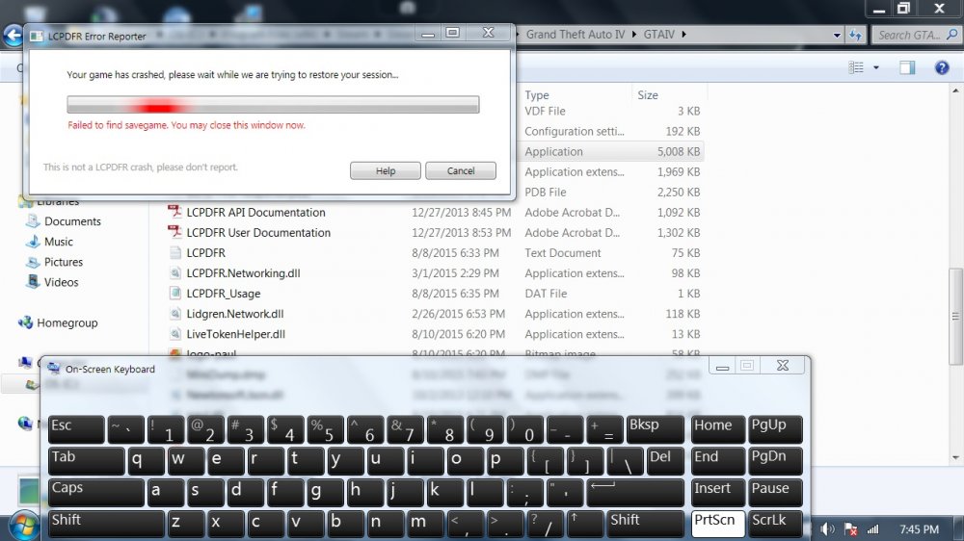Open the address bar history dropdown
Viewport: 964px width, 541px height.
coord(837,35)
